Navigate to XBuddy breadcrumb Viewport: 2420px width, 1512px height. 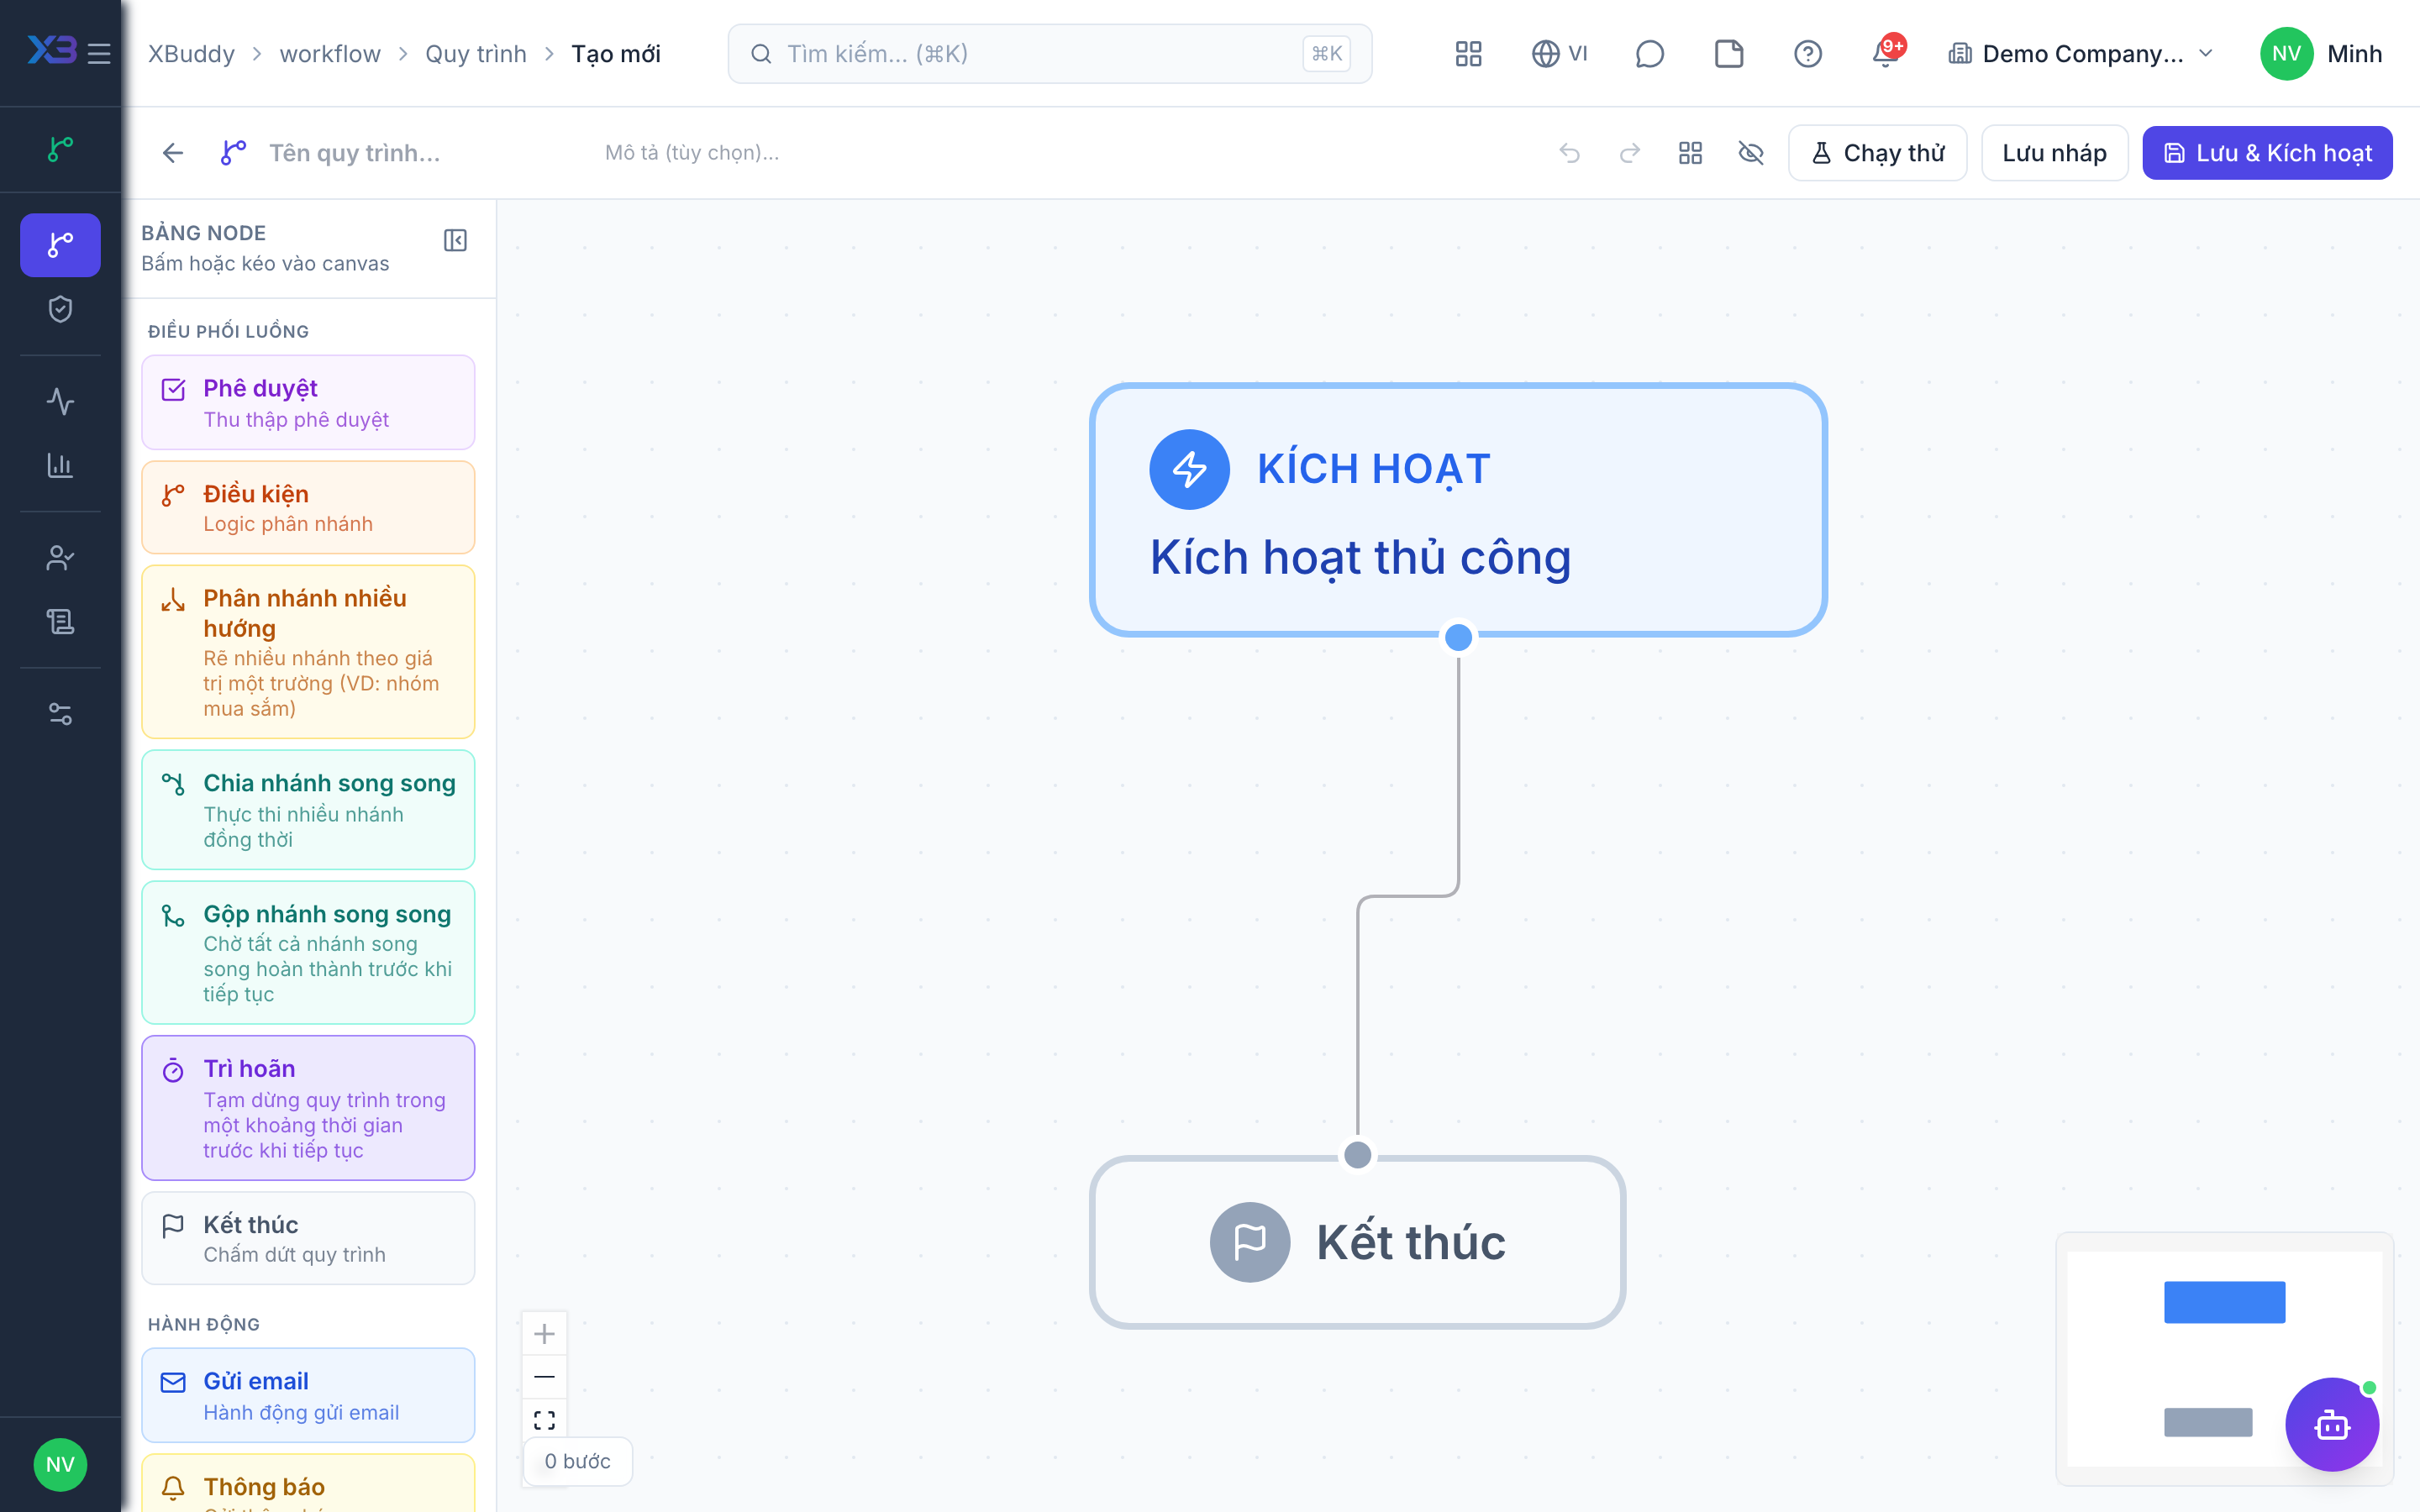[191, 53]
